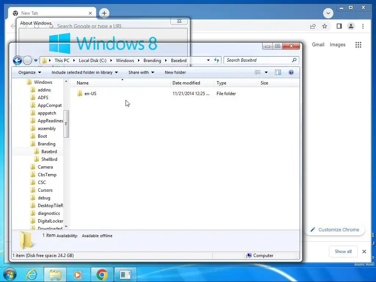Viewport: 376px width, 282px height.
Task: Select the CSC folder in tree
Action: click(42, 182)
